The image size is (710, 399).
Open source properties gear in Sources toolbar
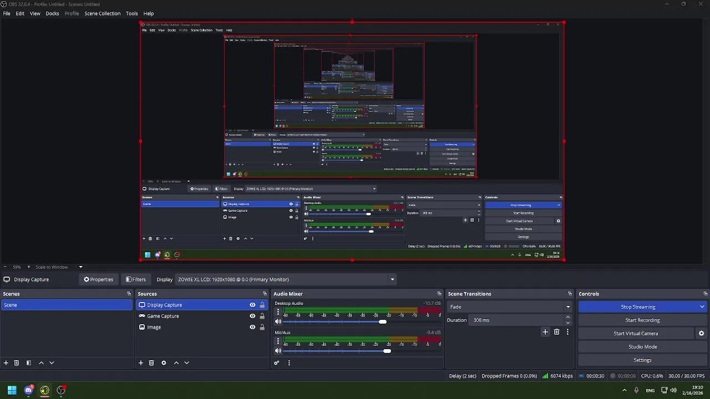pyautogui.click(x=164, y=363)
